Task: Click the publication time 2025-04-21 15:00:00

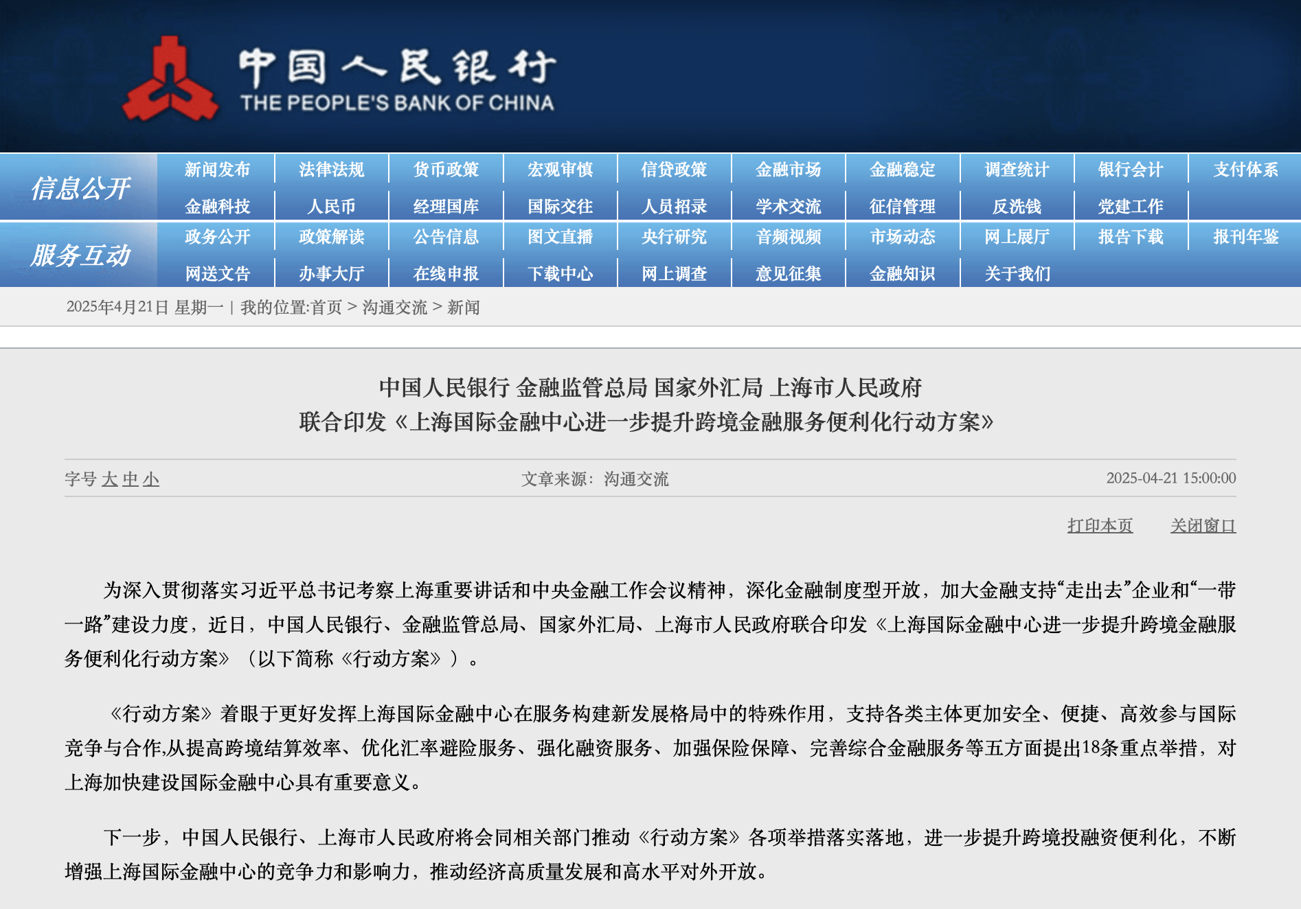Action: click(x=1171, y=479)
